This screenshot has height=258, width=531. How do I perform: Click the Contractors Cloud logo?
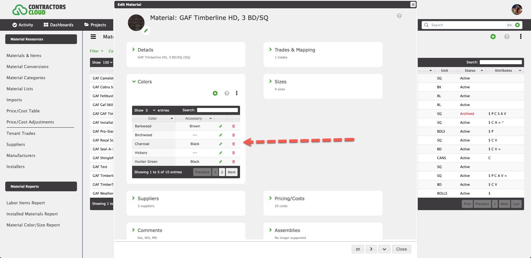[39, 10]
